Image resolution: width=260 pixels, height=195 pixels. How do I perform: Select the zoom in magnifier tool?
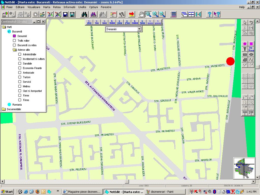tap(155, 14)
